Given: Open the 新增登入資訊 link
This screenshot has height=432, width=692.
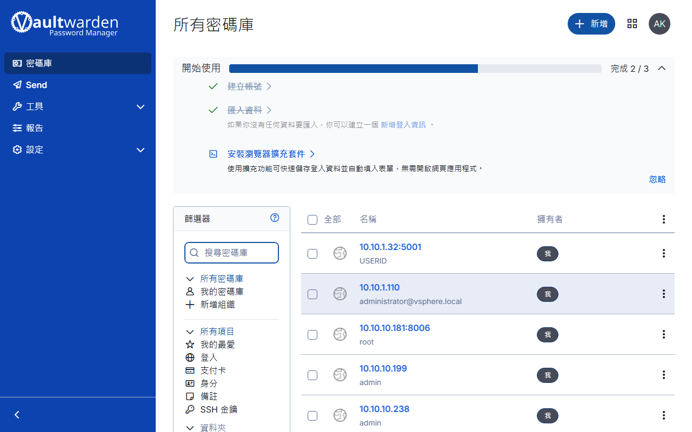Looking at the screenshot, I should [403, 125].
